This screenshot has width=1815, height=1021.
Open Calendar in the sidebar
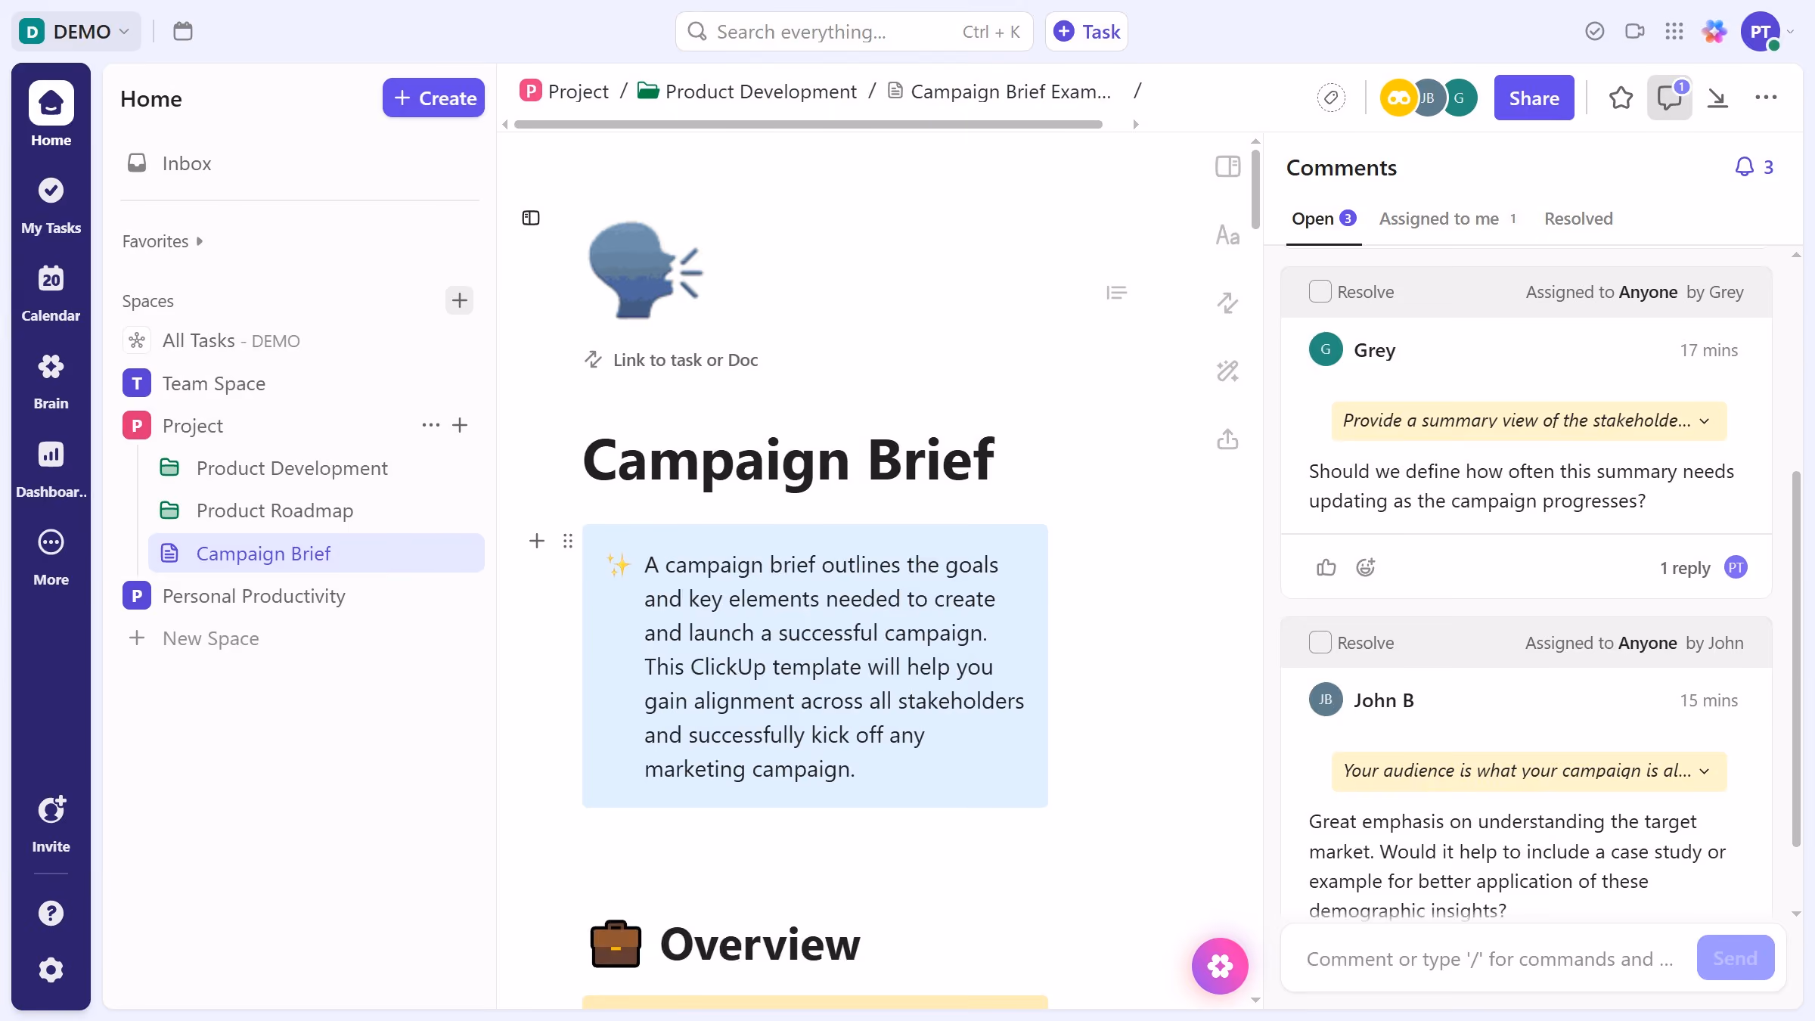(x=51, y=293)
